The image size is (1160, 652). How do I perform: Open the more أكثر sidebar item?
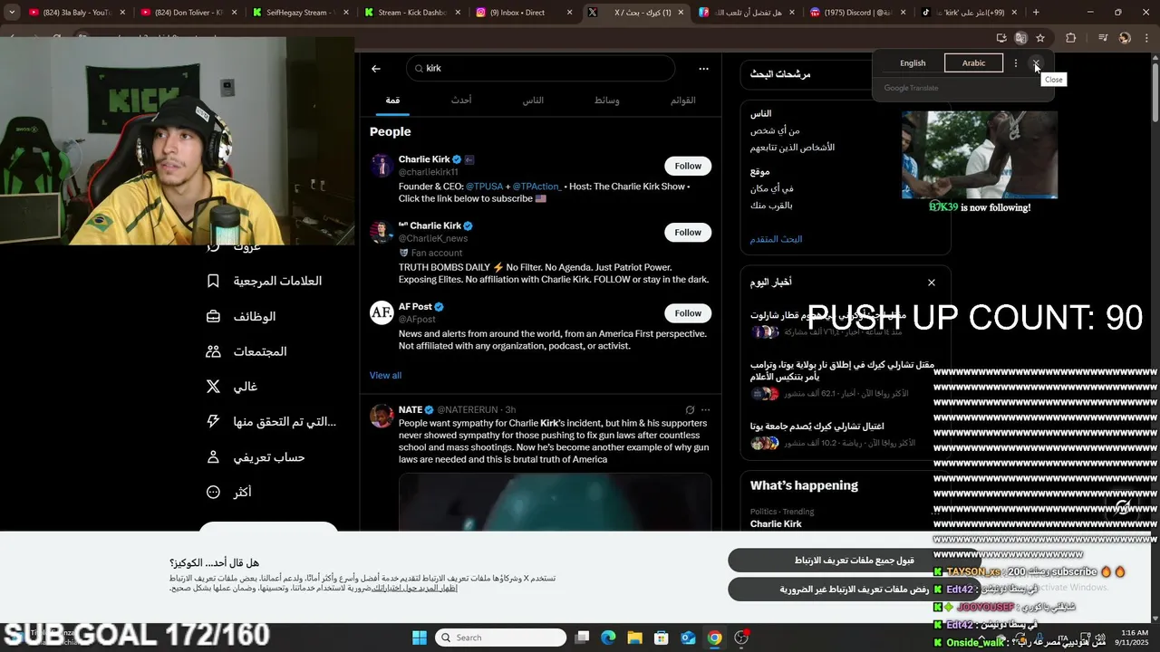point(228,493)
